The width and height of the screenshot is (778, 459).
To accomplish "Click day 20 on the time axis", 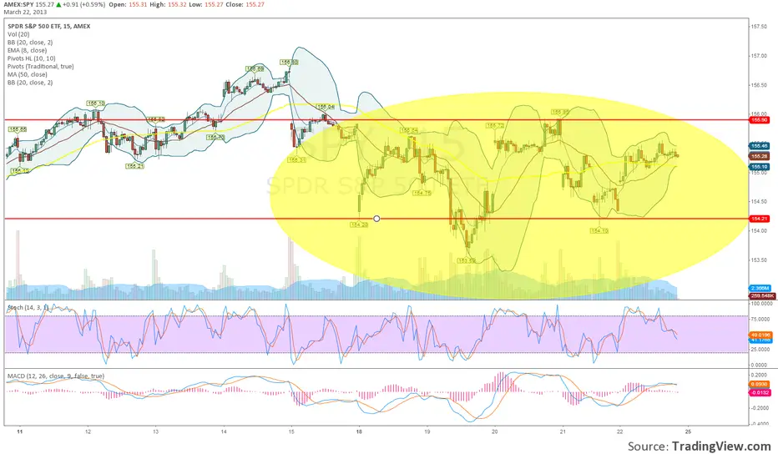I will point(495,431).
